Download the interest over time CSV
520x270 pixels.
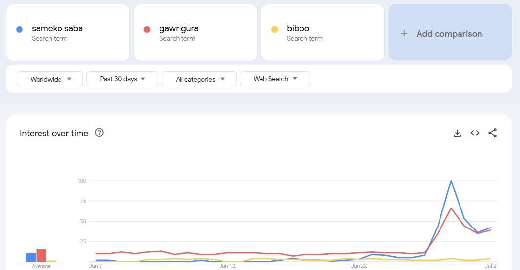[x=457, y=133]
